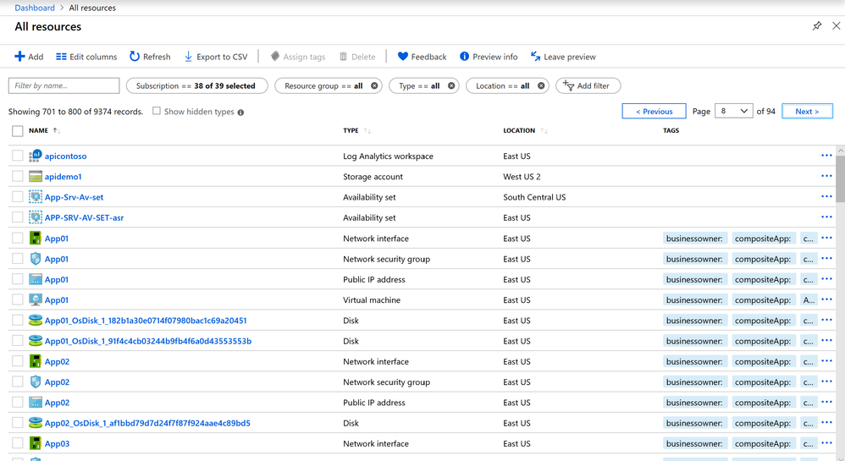Click the apicontoso Log Analytics icon
The width and height of the screenshot is (845, 461).
click(x=35, y=156)
